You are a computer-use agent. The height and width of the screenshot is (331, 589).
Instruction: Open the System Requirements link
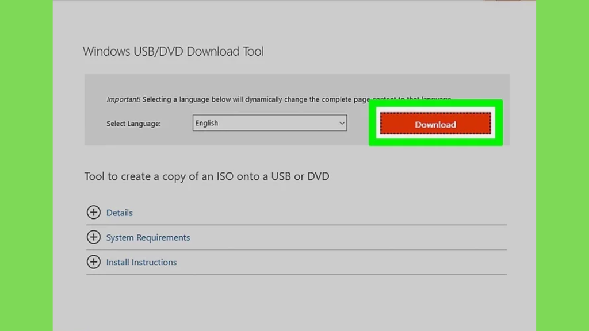(148, 237)
